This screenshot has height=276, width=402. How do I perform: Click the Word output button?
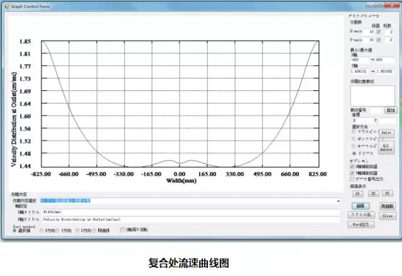coord(362,224)
